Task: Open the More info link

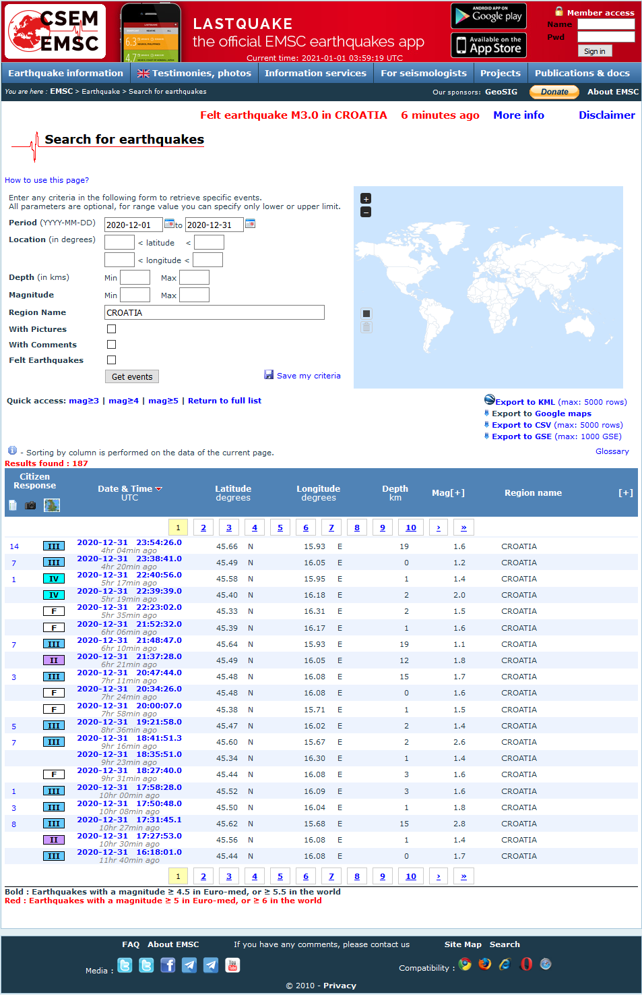Action: pyautogui.click(x=519, y=115)
